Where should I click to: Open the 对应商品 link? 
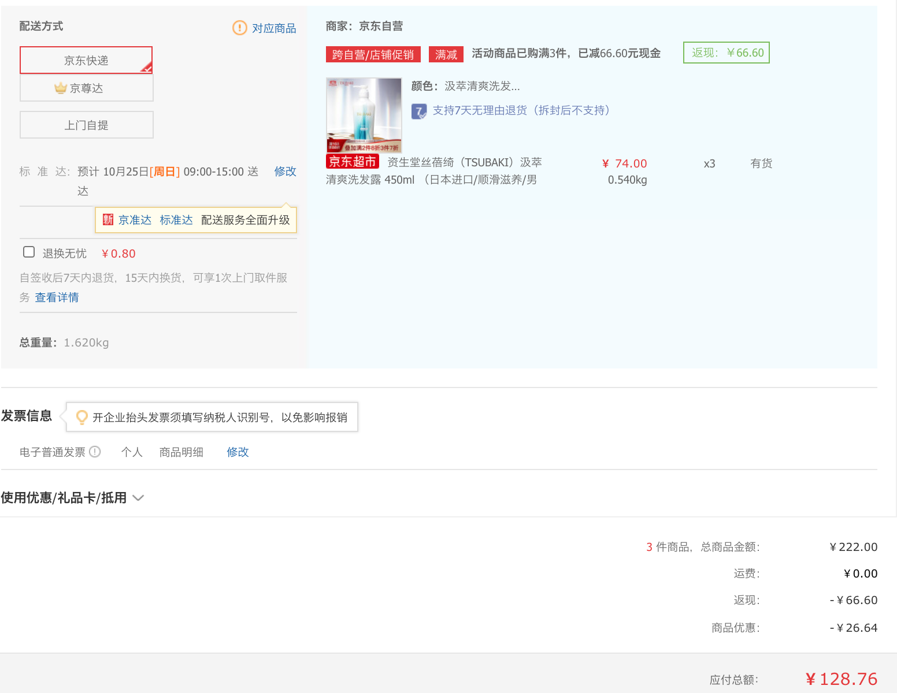[274, 28]
